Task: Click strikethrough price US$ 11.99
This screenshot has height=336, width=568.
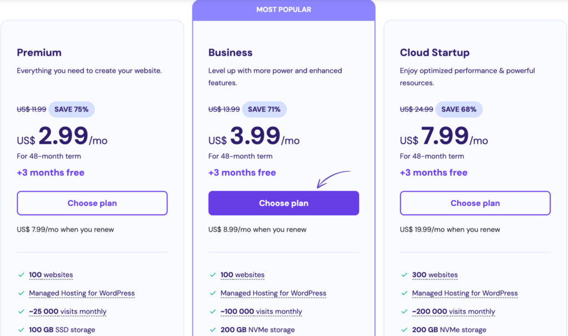Action: [x=32, y=109]
